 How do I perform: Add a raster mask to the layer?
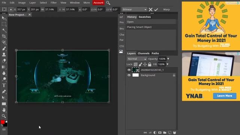pos(160,132)
